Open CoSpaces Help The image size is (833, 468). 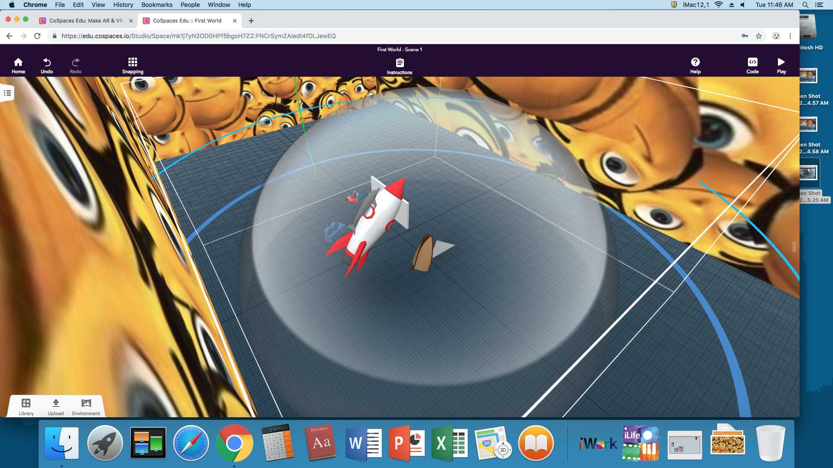695,65
